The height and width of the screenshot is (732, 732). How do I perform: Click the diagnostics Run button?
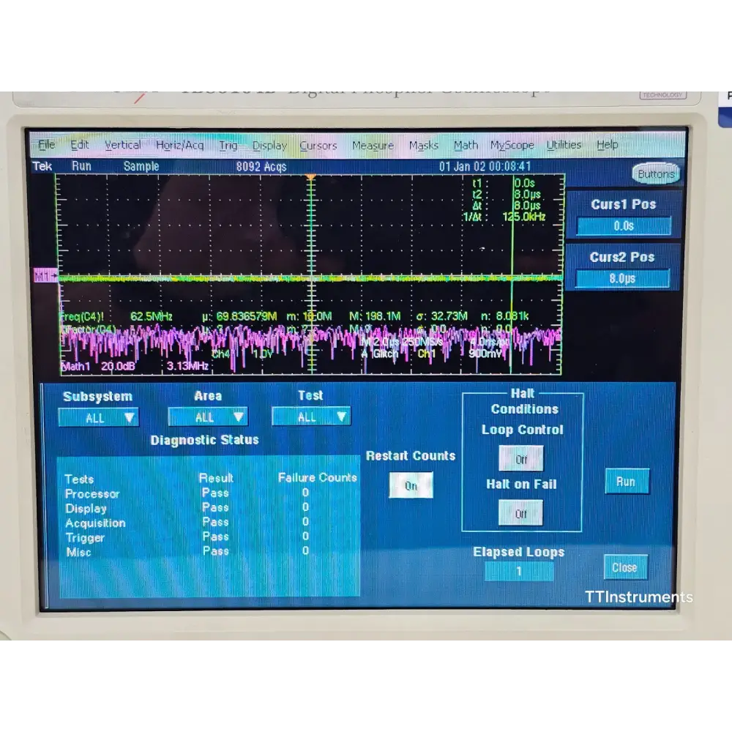coord(627,482)
